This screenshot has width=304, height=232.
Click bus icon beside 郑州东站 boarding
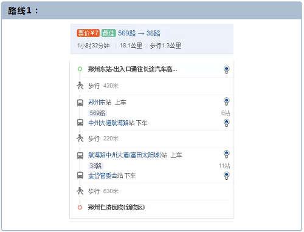click(x=80, y=103)
